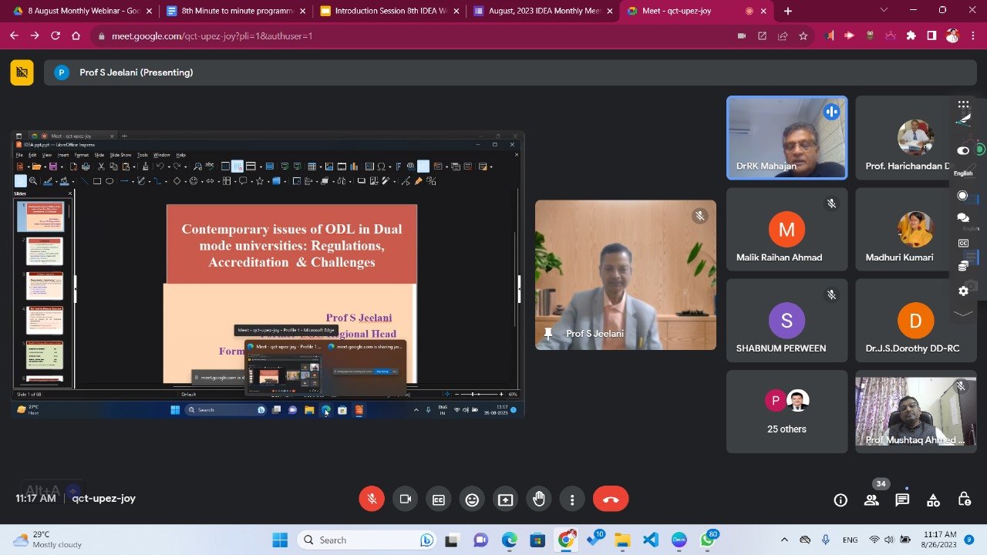Viewport: 987px width, 555px height.
Task: Show hidden icons in the system tray
Action: [784, 540]
